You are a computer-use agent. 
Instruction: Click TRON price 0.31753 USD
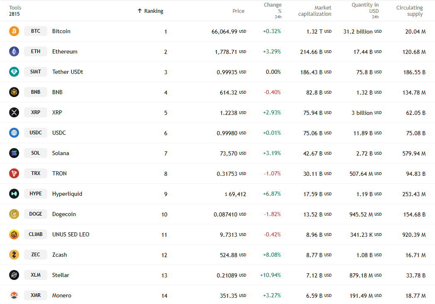click(x=231, y=174)
